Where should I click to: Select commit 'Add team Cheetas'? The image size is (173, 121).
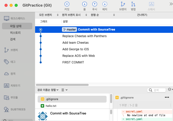tap(104, 43)
